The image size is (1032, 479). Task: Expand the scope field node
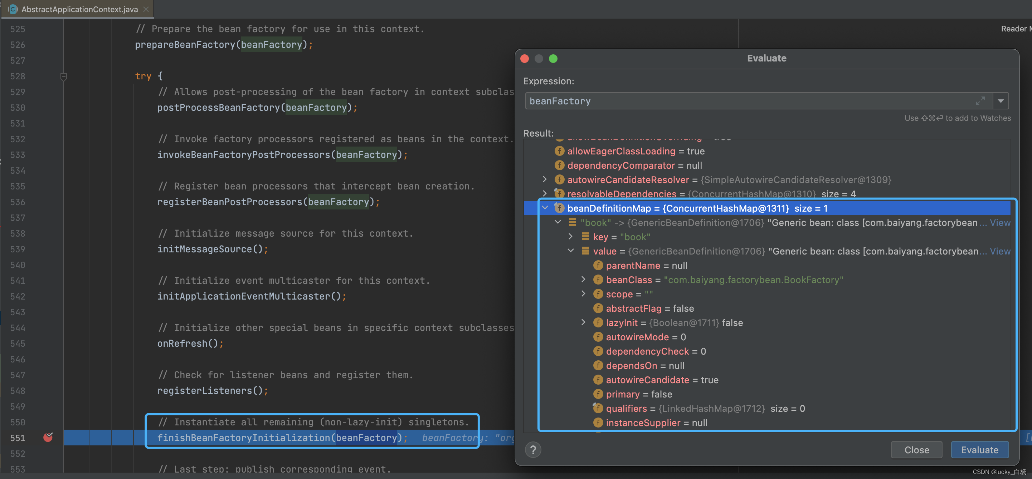pos(583,294)
